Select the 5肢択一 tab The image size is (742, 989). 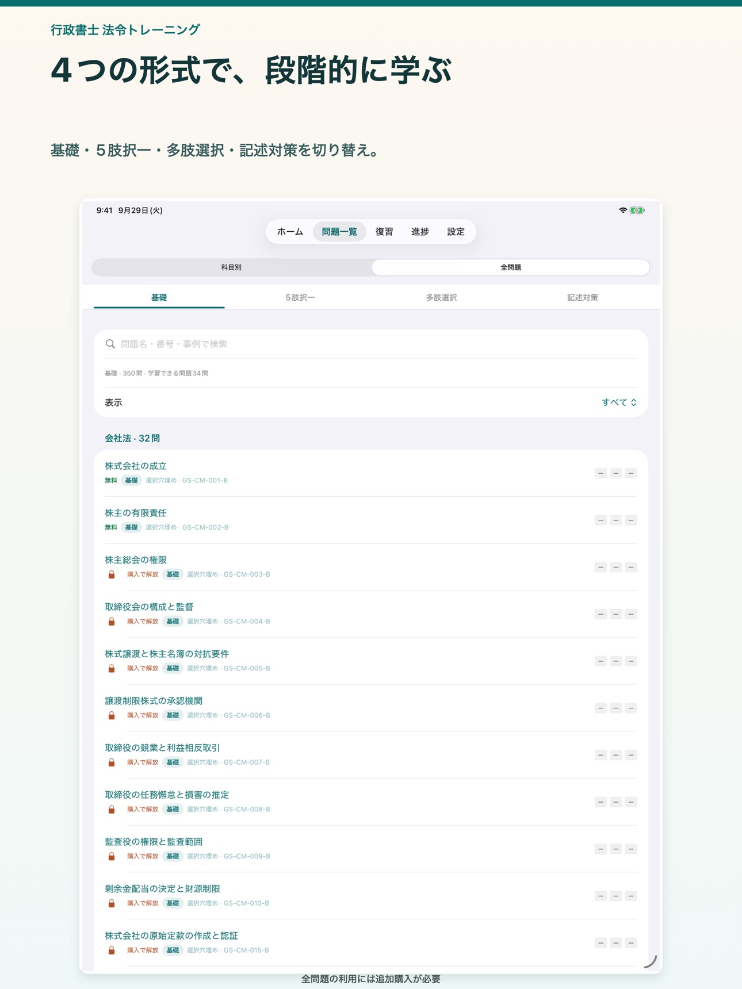point(300,297)
